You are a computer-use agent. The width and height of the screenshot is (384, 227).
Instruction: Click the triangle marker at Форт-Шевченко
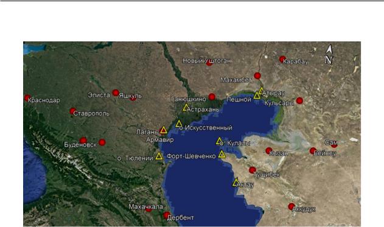coord(222,154)
